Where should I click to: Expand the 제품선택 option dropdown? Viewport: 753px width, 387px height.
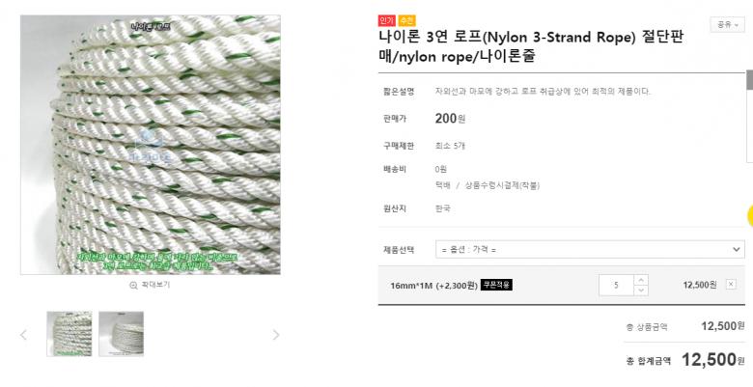click(590, 249)
